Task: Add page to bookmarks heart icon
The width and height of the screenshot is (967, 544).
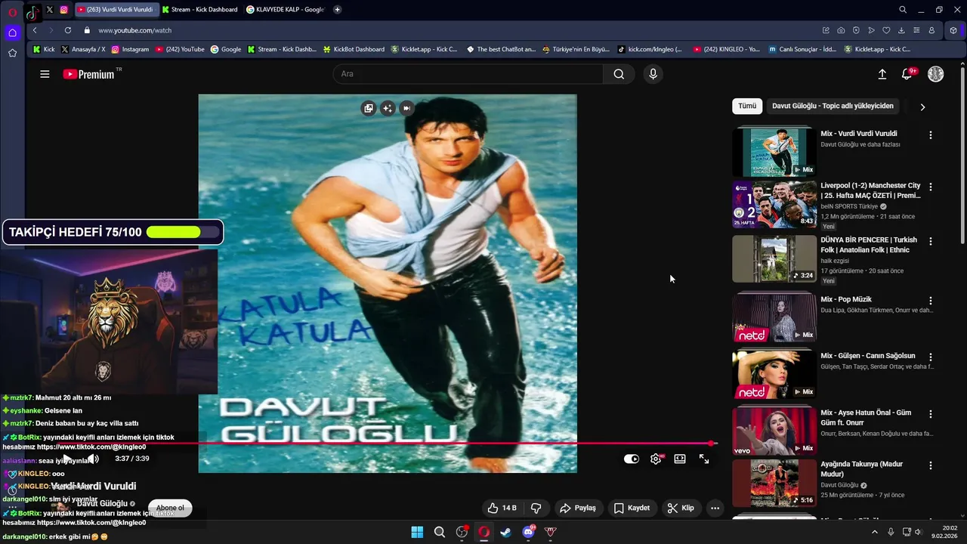Action: [x=886, y=30]
